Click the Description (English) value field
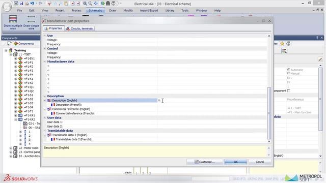This screenshot has height=183, width=326. (x=212, y=101)
